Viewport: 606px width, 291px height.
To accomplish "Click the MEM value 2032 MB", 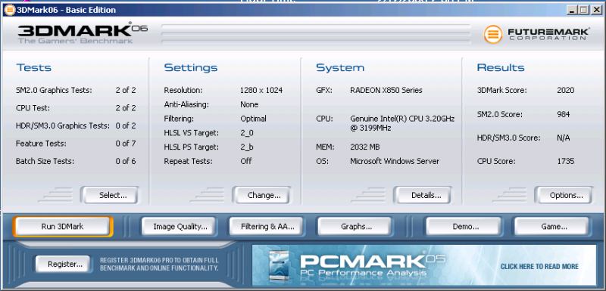I will pyautogui.click(x=365, y=147).
